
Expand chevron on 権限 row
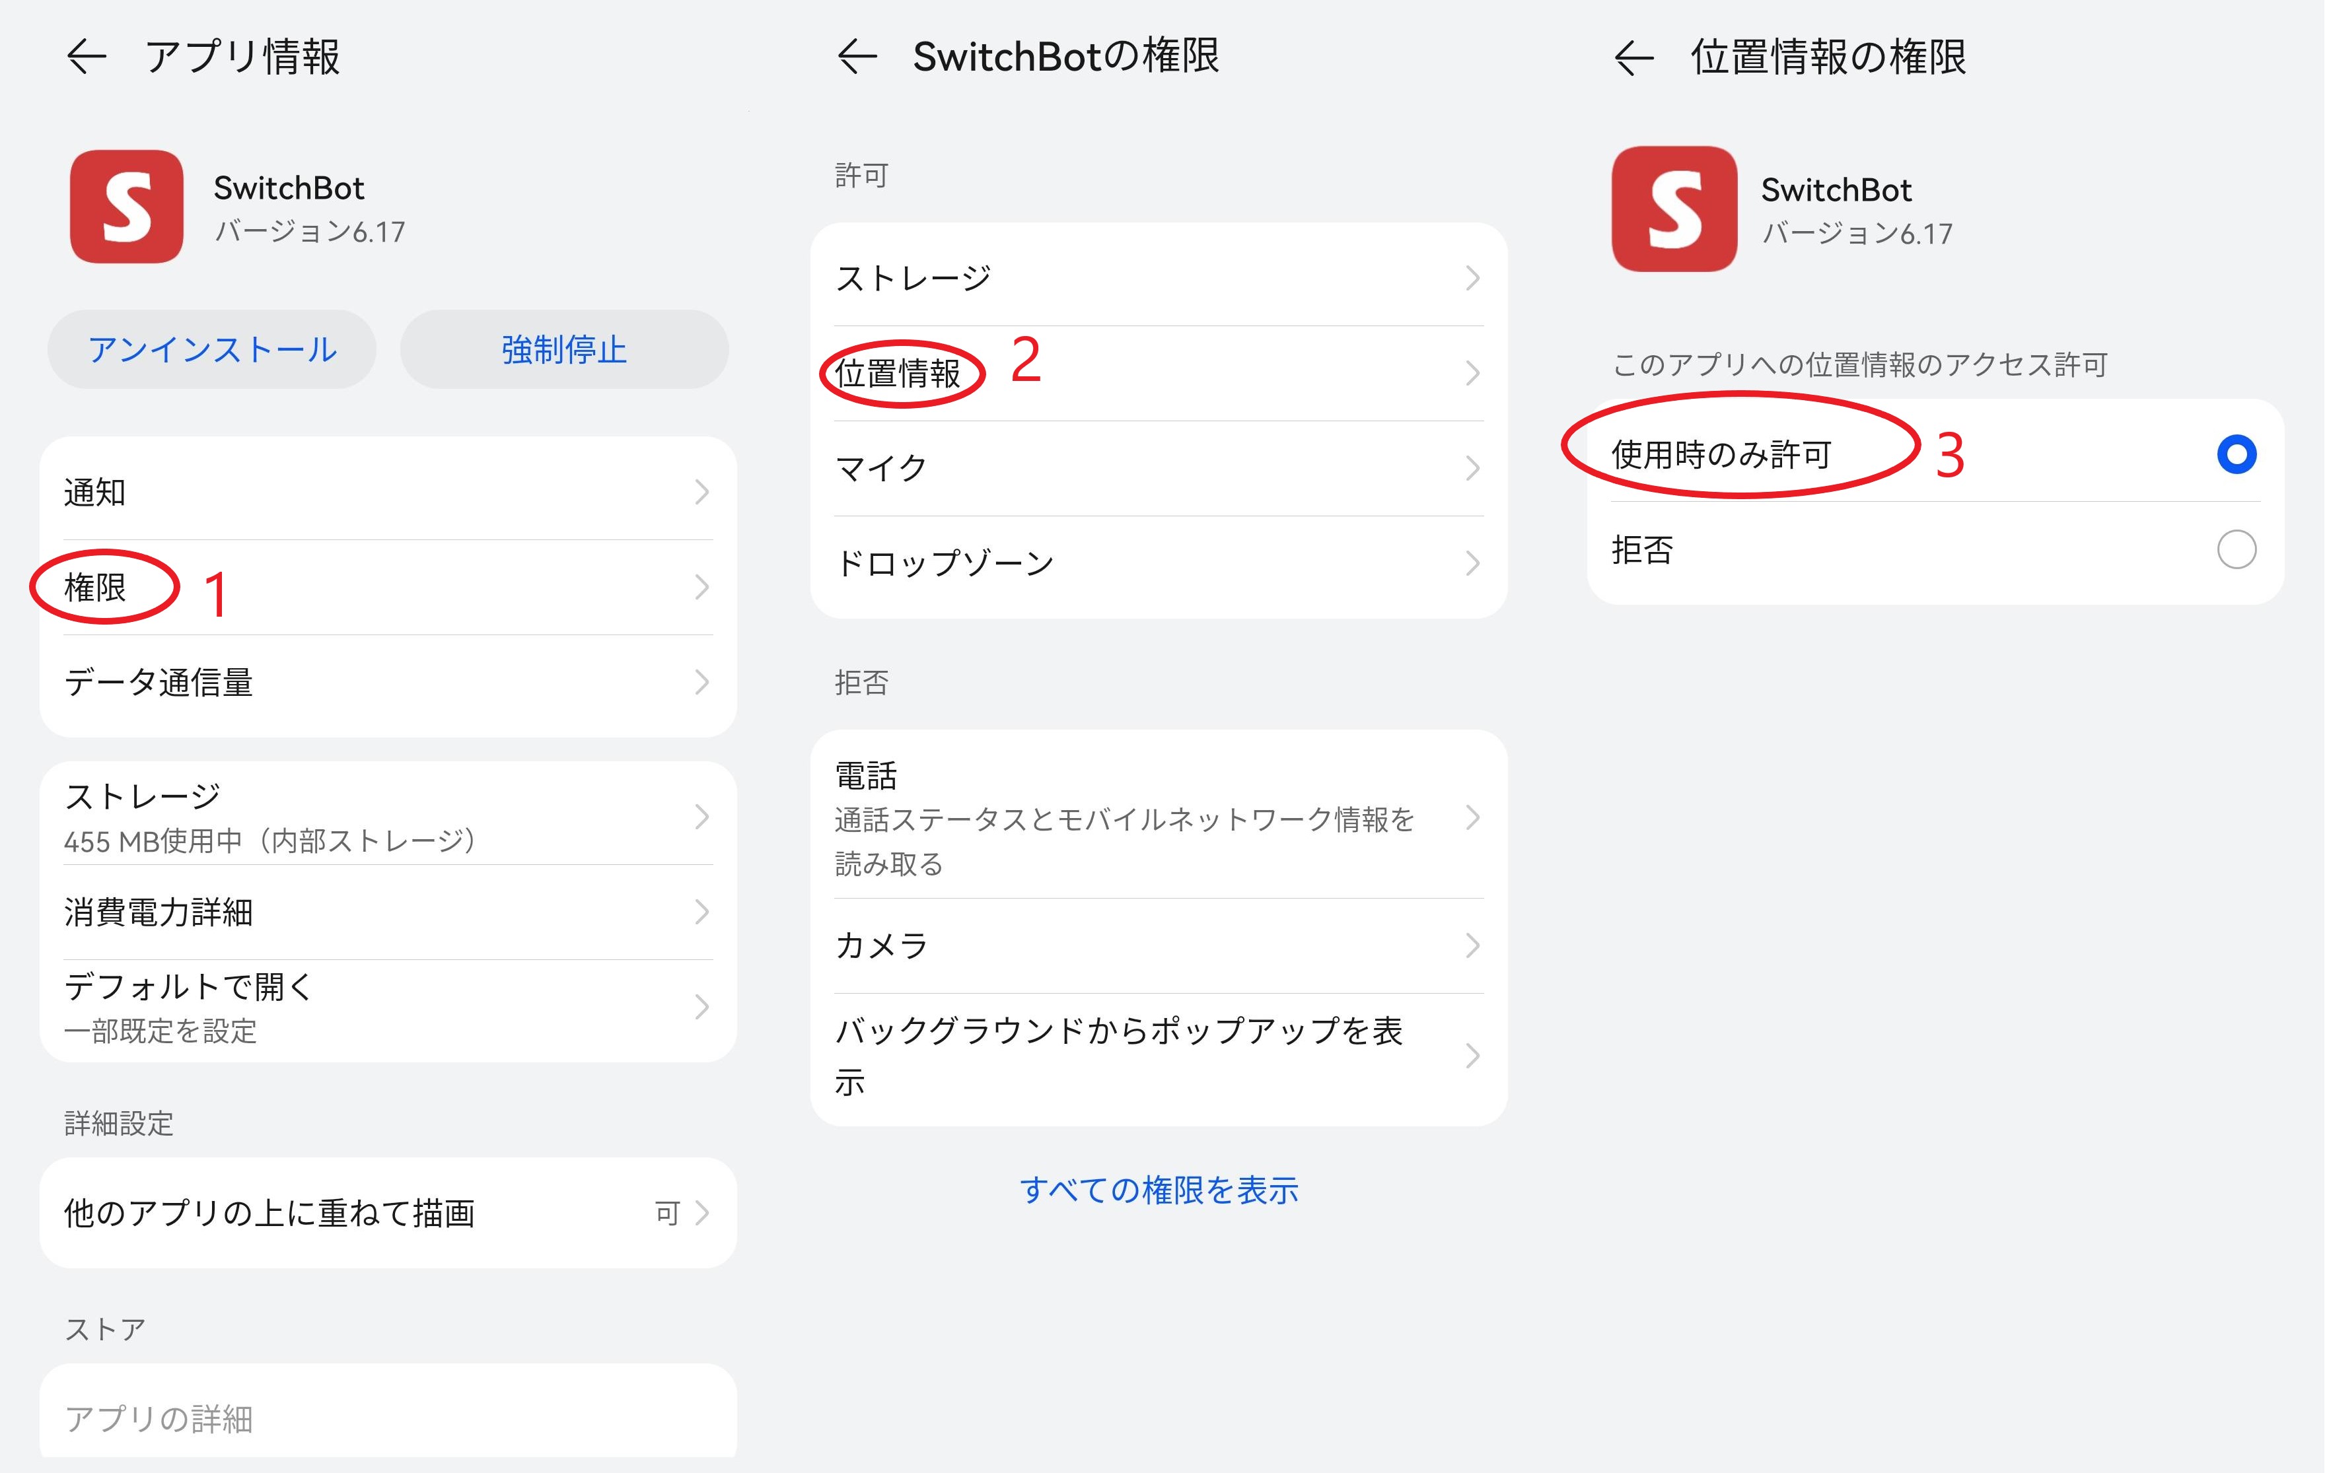702,587
